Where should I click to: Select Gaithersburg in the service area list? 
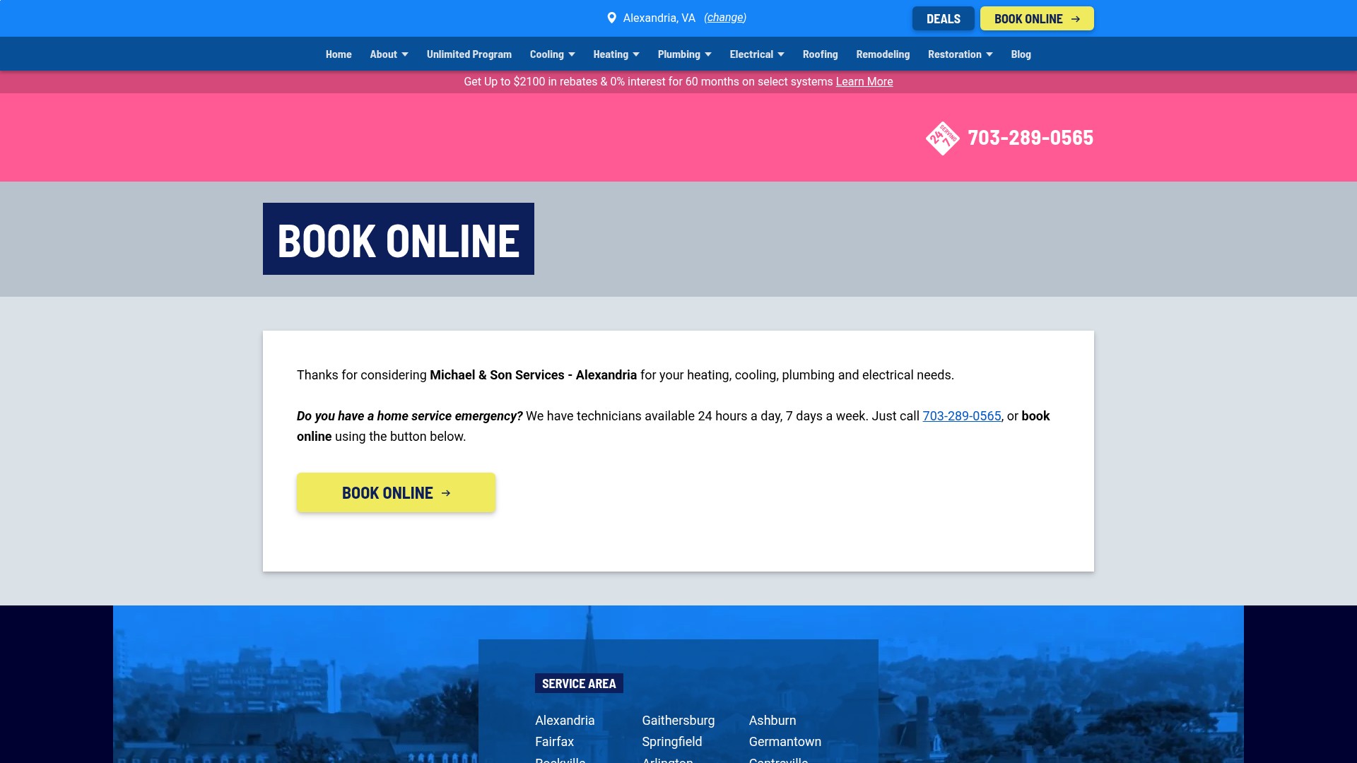pos(678,721)
